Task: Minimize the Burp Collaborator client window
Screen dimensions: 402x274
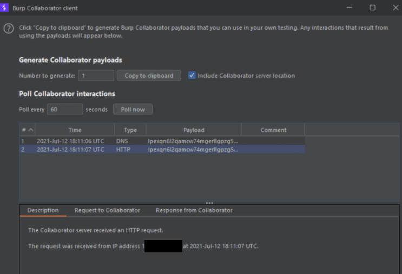Action: 349,8
